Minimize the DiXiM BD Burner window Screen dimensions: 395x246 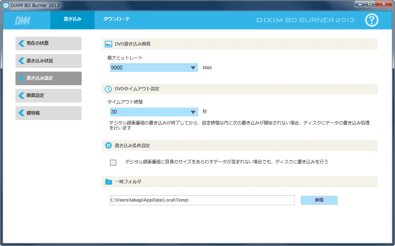[x=360, y=4]
